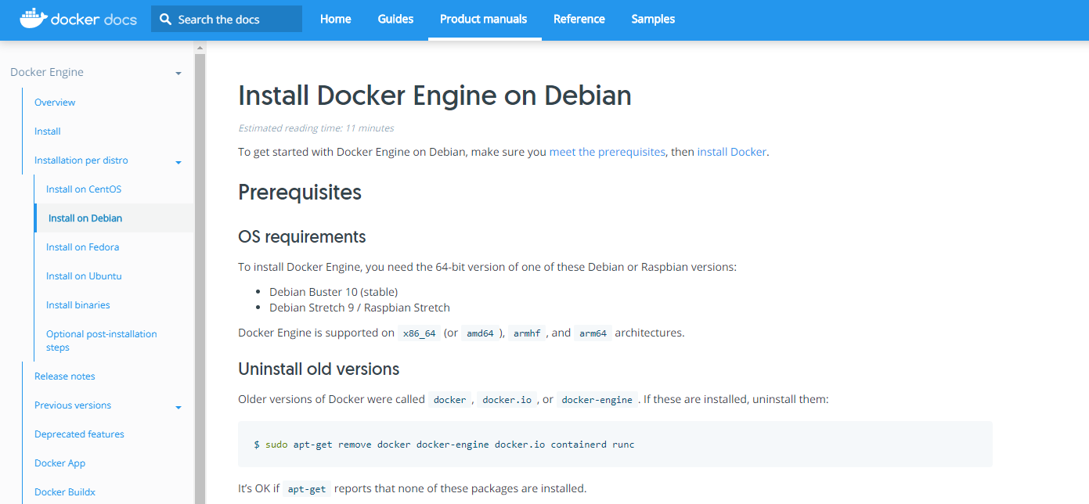Open Install on Ubuntu page

pyautogui.click(x=84, y=276)
